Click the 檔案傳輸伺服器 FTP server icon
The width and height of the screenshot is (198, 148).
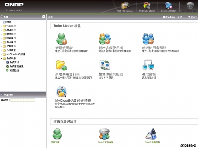click(x=105, y=65)
